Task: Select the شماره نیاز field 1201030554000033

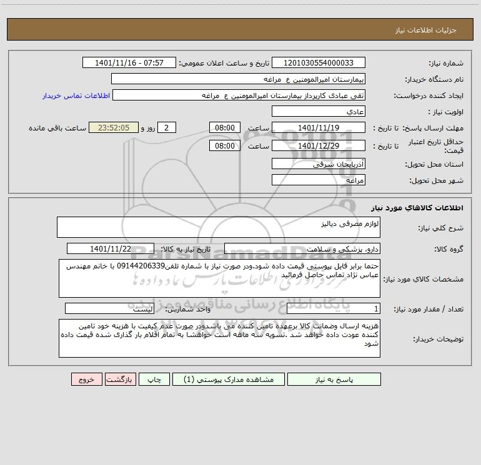Action: point(319,62)
